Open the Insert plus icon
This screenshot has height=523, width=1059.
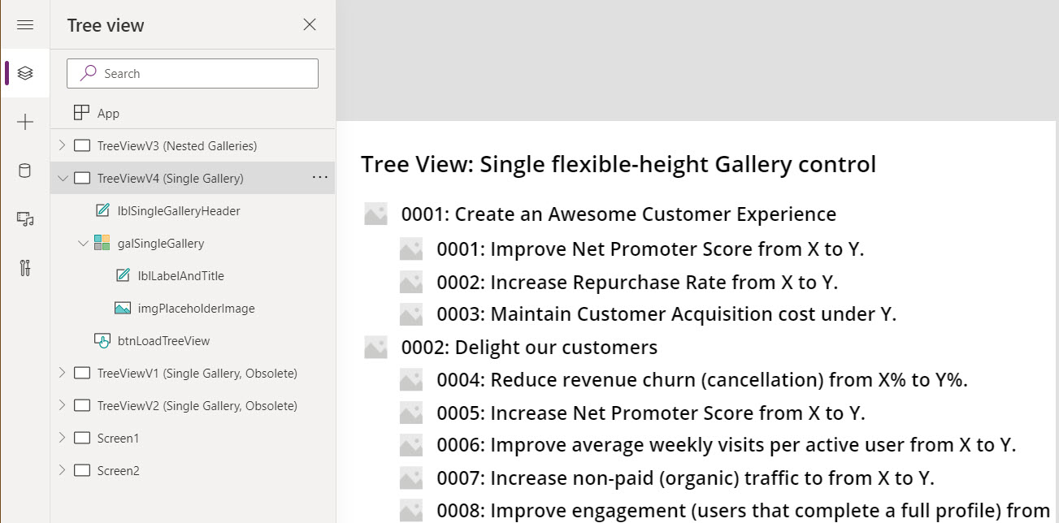pyautogui.click(x=25, y=122)
